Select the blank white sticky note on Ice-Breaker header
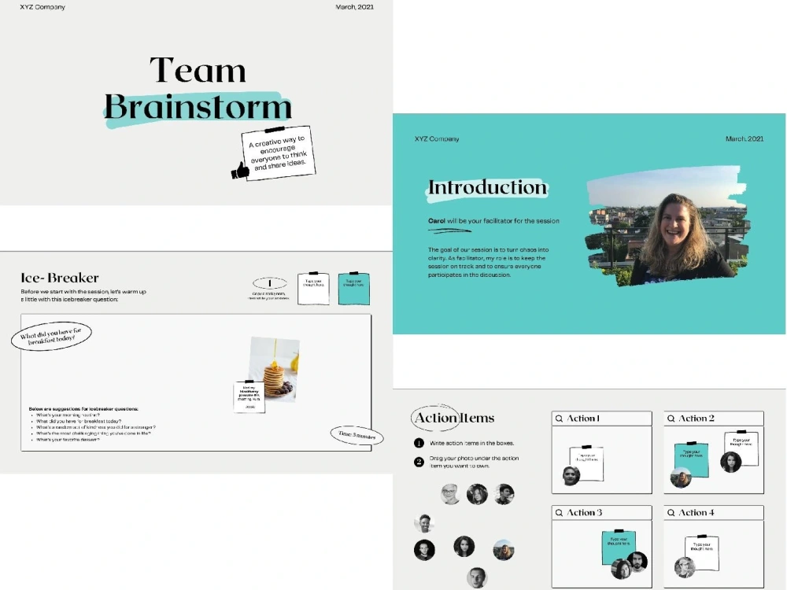 click(314, 289)
